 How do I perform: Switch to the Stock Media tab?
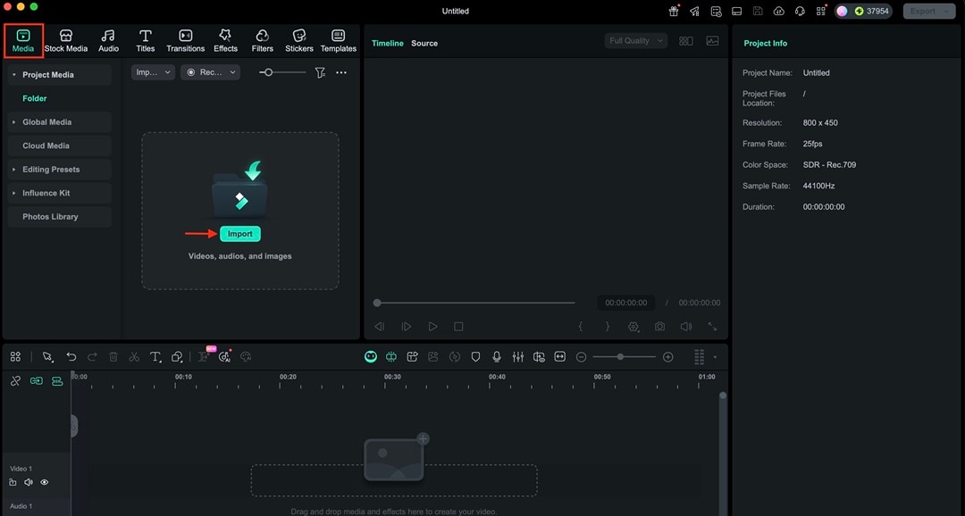click(65, 40)
